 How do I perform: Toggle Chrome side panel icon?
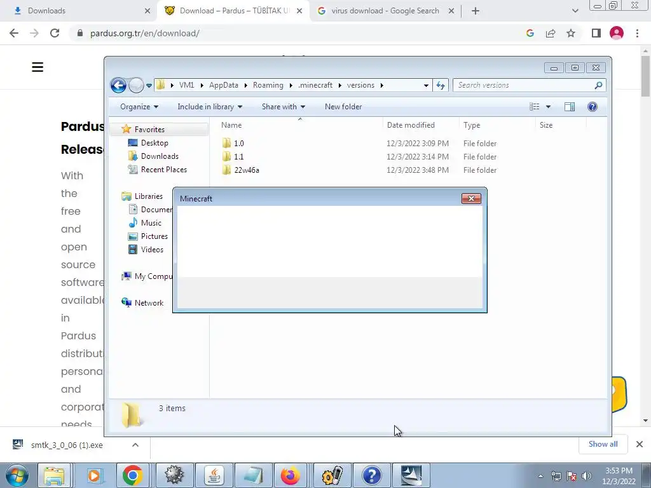point(596,33)
